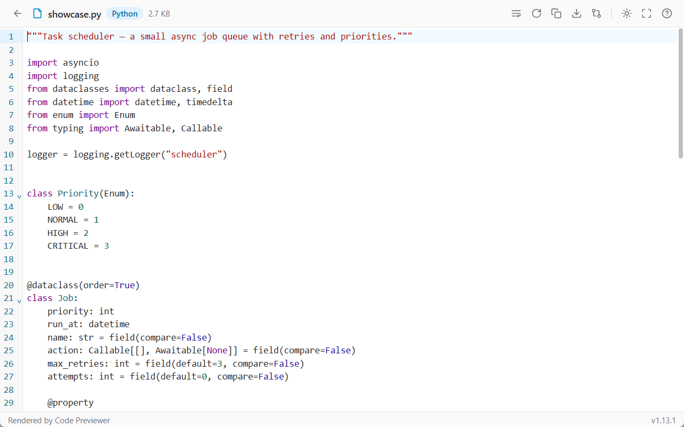Select line number 10 in gutter
This screenshot has height=427, width=684.
point(9,154)
